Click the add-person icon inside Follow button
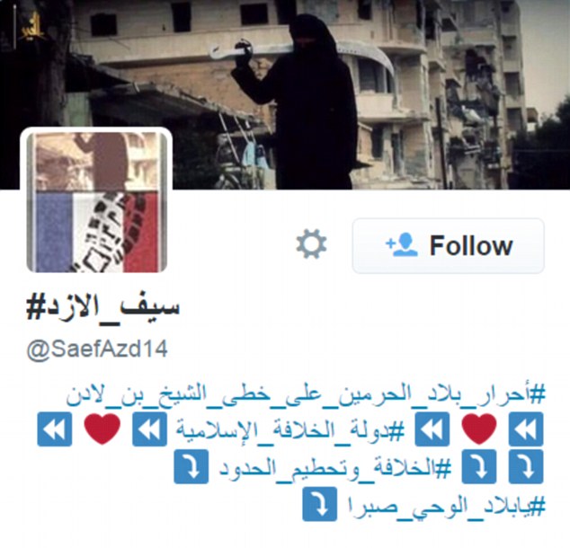The width and height of the screenshot is (570, 548). coord(401,245)
